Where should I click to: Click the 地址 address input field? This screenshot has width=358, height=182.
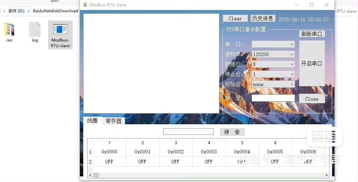[x=273, y=98]
